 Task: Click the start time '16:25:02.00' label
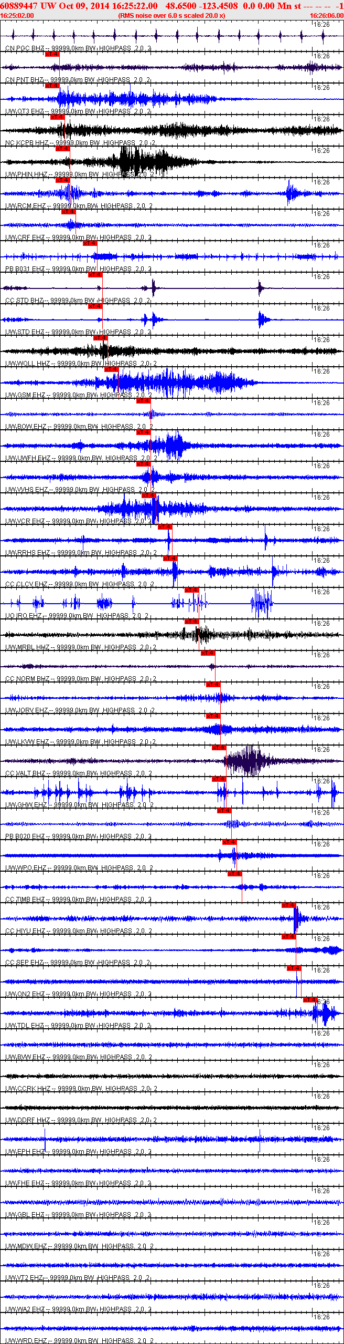(17, 15)
